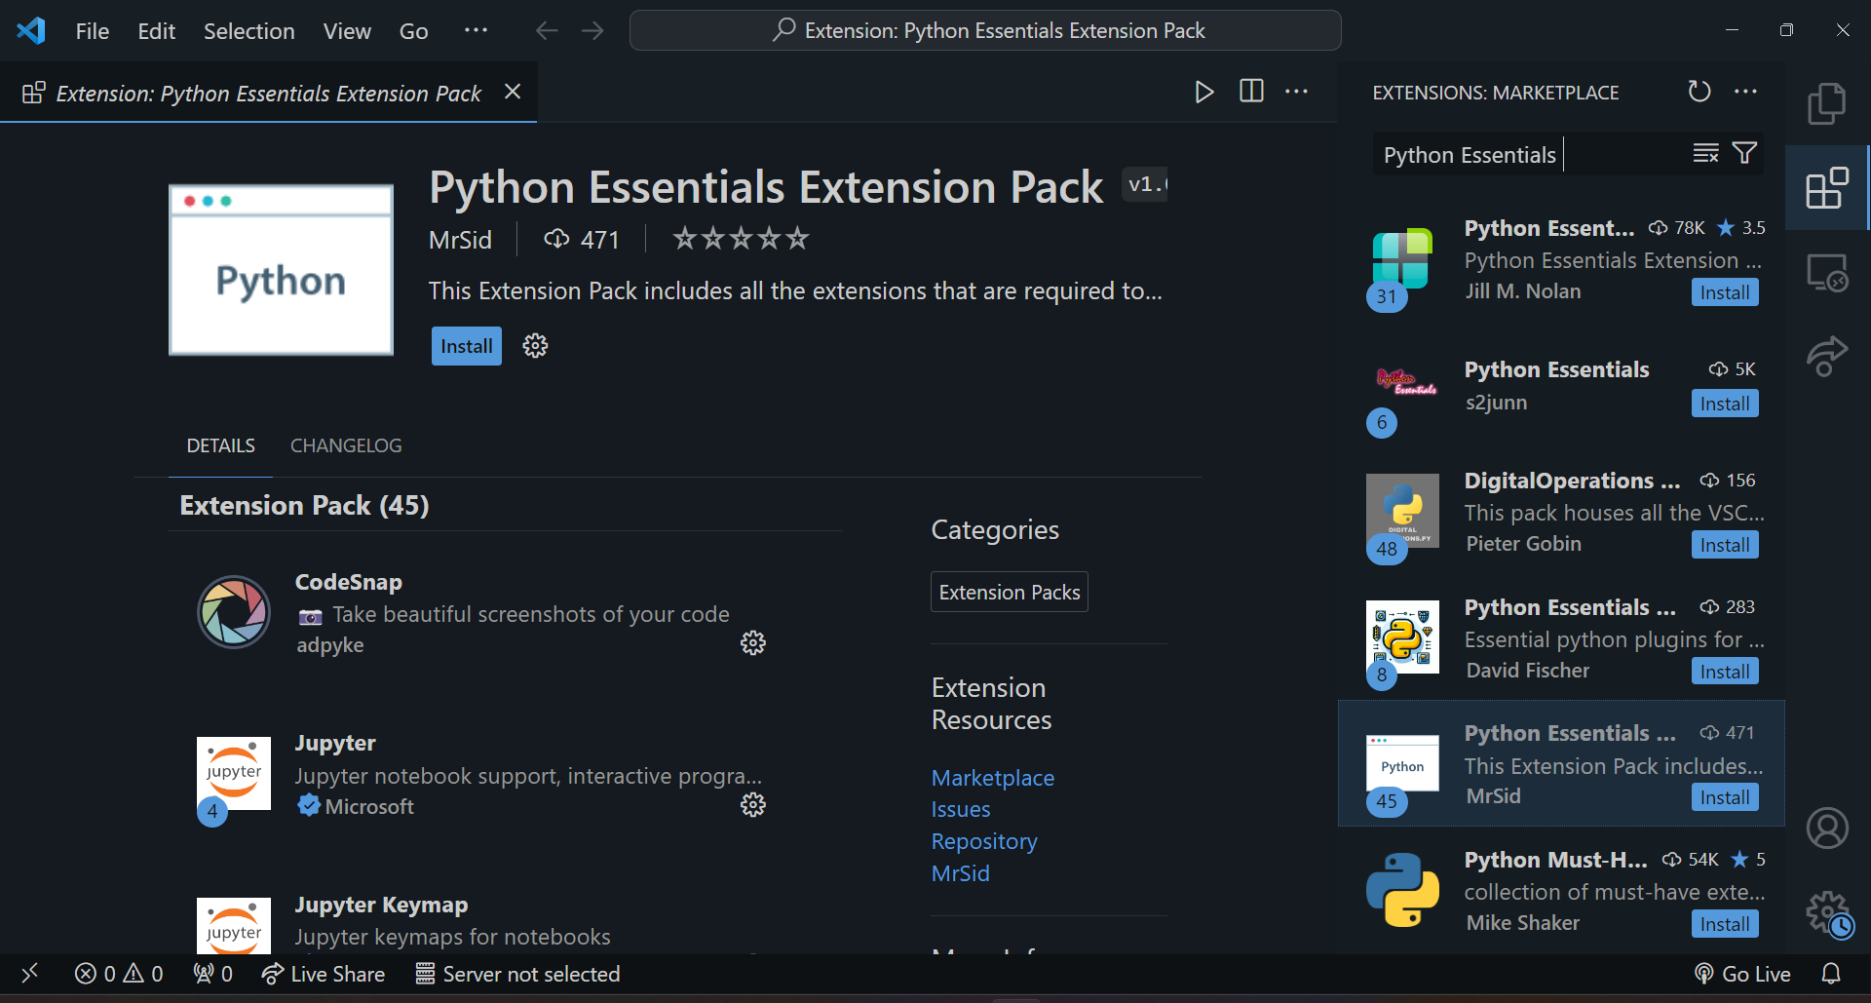Click the MrSid publisher name in header
This screenshot has width=1871, height=1003.
[x=460, y=240]
